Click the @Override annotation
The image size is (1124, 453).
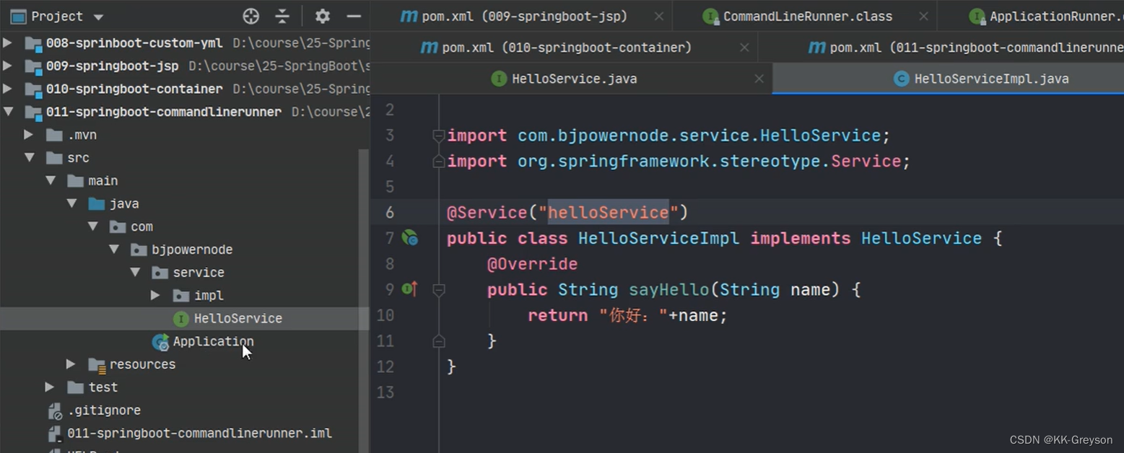coord(532,264)
